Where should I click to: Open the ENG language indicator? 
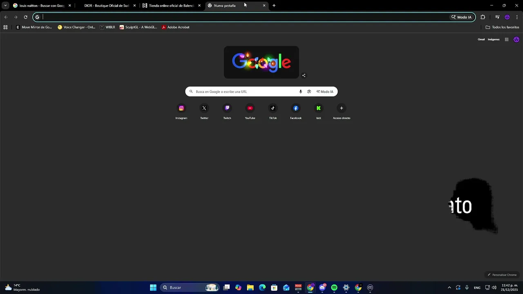coord(477,287)
